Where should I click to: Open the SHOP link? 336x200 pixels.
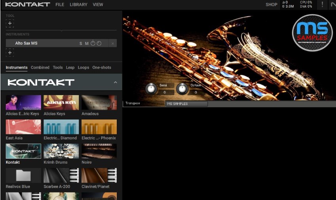271,4
